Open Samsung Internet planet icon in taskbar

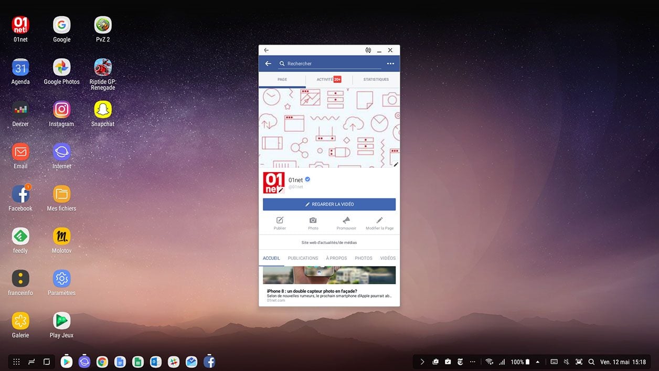(x=84, y=362)
